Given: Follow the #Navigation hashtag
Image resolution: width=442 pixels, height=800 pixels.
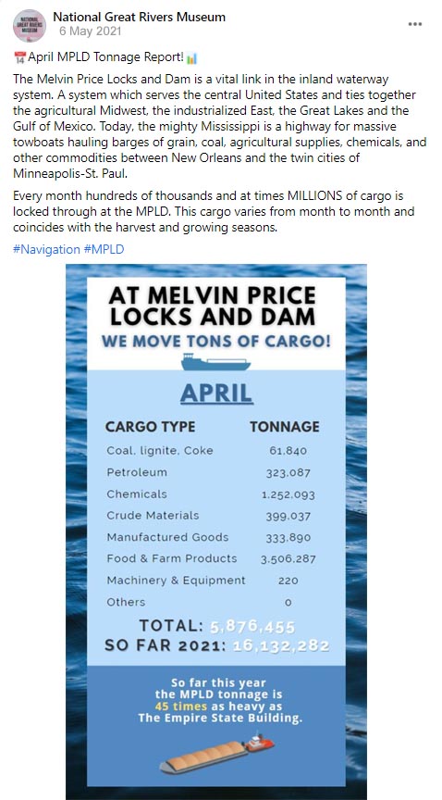Looking at the screenshot, I should coord(46,249).
